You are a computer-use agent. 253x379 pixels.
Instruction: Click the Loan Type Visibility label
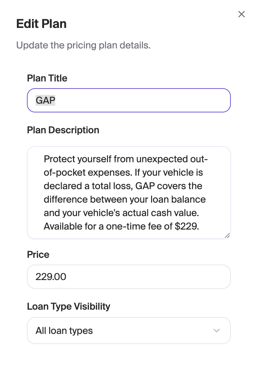point(69,306)
